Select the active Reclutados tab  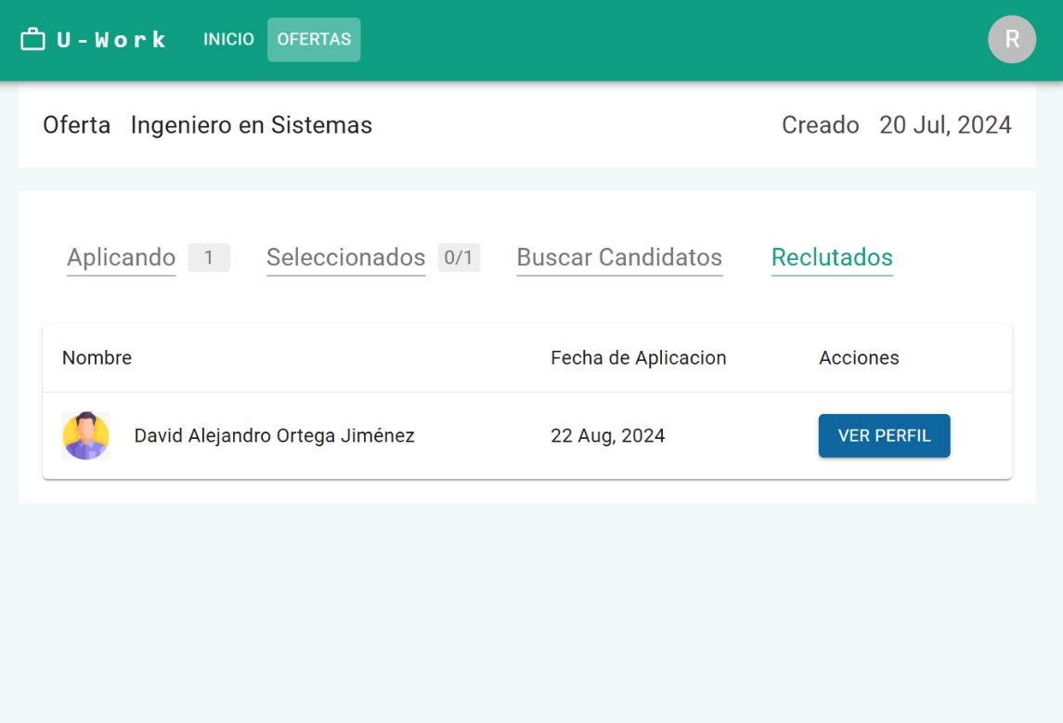pos(831,257)
